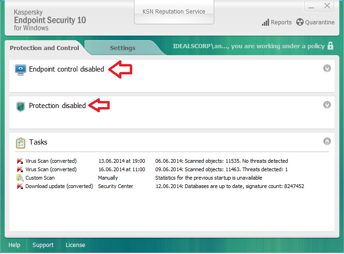
Task: Click the Tasks heading text
Action: [38, 142]
